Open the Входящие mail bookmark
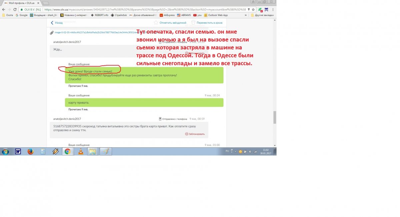400x217 pixels. pyautogui.click(x=44, y=15)
